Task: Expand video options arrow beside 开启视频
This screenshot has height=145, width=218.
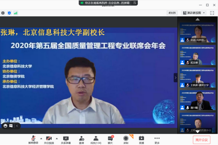Action: (x=57, y=138)
